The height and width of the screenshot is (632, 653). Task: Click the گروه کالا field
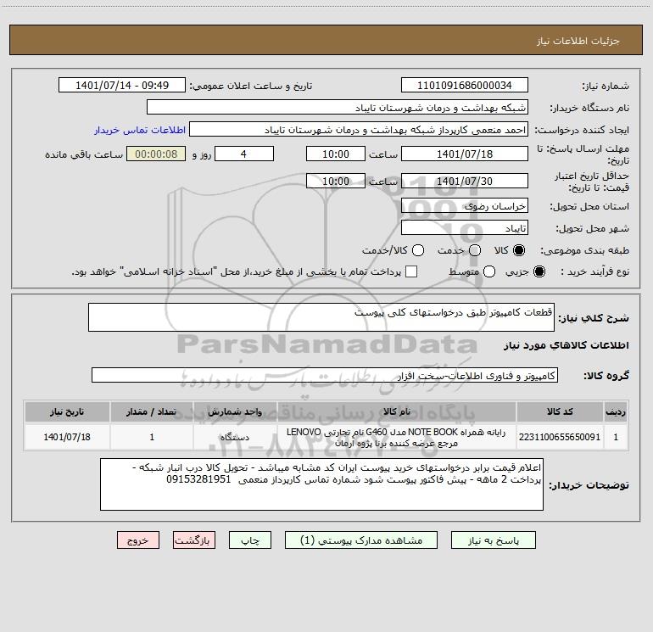[x=325, y=375]
